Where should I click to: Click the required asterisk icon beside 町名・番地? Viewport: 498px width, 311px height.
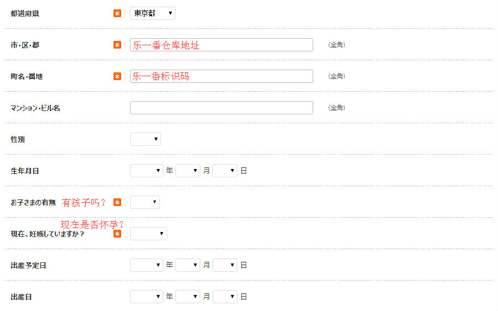click(x=117, y=76)
